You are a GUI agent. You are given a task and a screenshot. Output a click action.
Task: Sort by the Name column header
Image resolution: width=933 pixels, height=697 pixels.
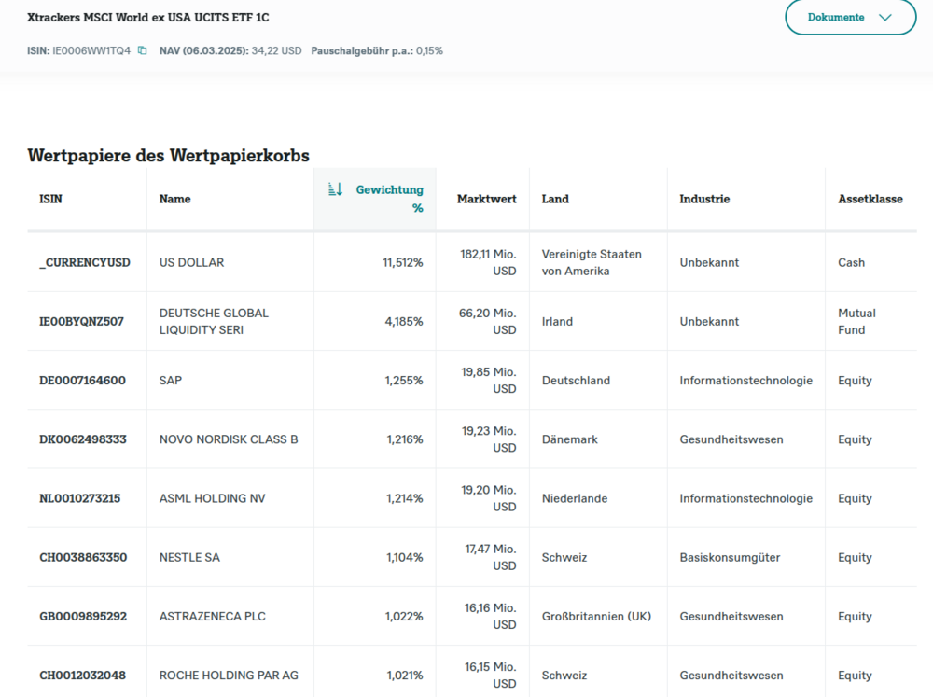174,199
